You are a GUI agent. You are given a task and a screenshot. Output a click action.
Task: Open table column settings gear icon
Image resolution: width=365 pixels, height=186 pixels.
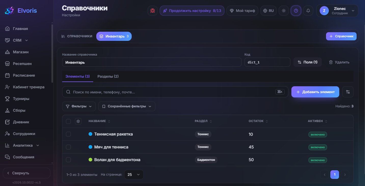78,121
